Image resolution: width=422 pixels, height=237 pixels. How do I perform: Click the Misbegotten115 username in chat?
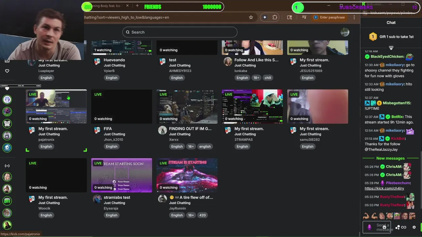pyautogui.click(x=396, y=103)
